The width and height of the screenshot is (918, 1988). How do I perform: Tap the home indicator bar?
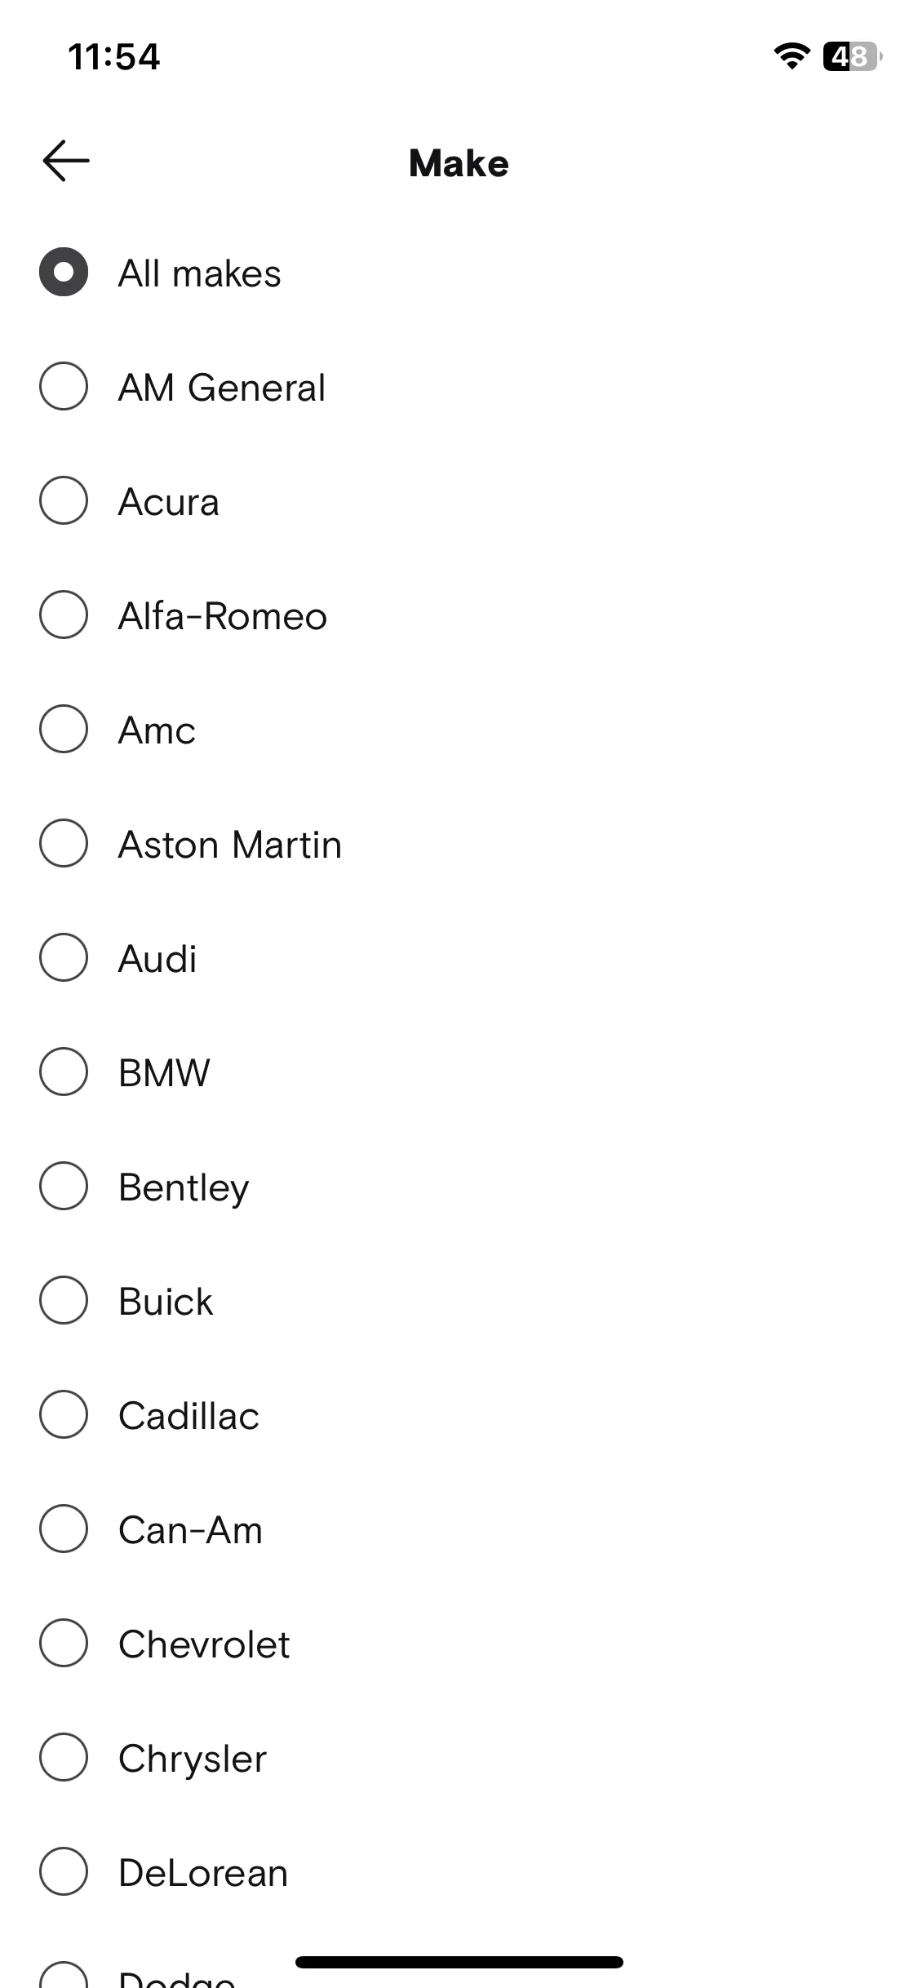click(459, 1962)
